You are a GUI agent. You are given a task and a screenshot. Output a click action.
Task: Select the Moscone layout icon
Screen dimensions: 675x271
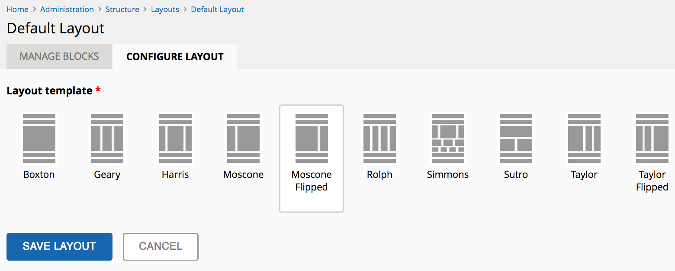click(243, 139)
